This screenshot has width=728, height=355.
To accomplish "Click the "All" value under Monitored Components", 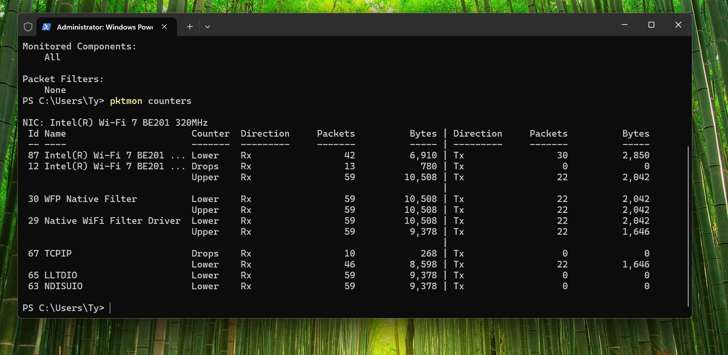I will 53,57.
